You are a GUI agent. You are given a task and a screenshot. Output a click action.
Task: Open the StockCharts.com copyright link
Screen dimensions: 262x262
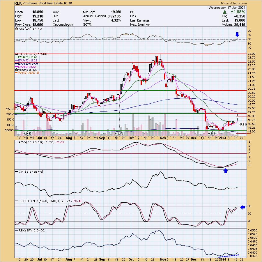point(233,3)
